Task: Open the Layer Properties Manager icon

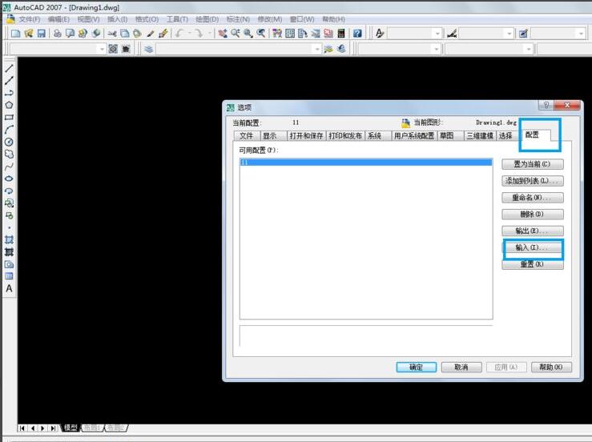Action: pos(148,49)
